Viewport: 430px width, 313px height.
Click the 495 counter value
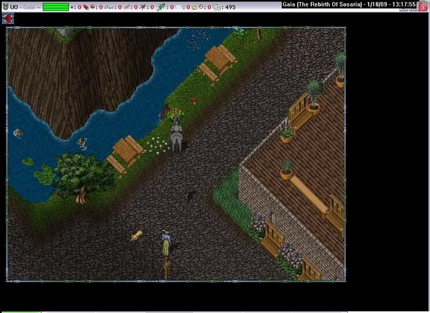(231, 7)
